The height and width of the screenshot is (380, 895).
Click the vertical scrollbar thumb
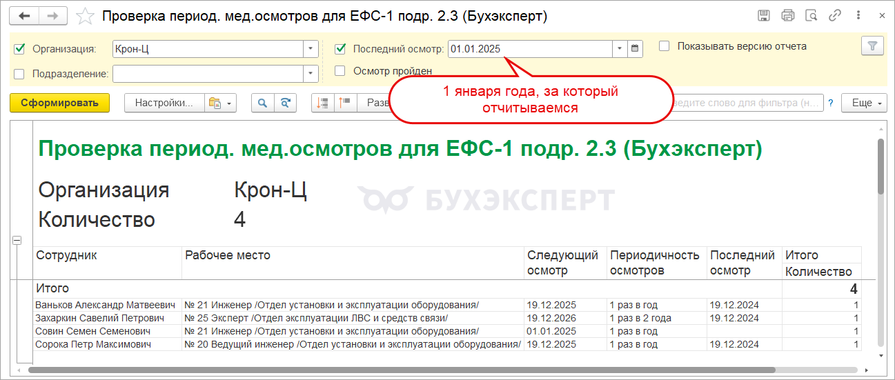pyautogui.click(x=881, y=166)
